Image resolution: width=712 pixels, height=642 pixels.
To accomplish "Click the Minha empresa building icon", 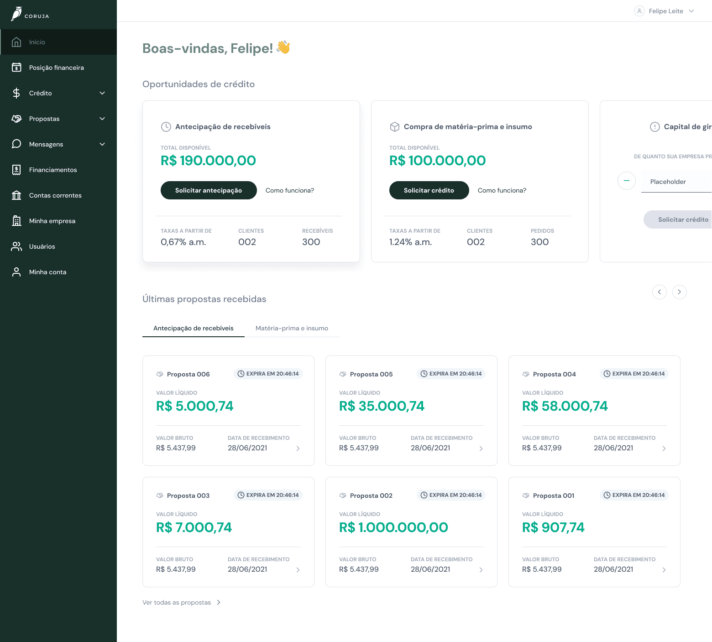I will point(16,221).
